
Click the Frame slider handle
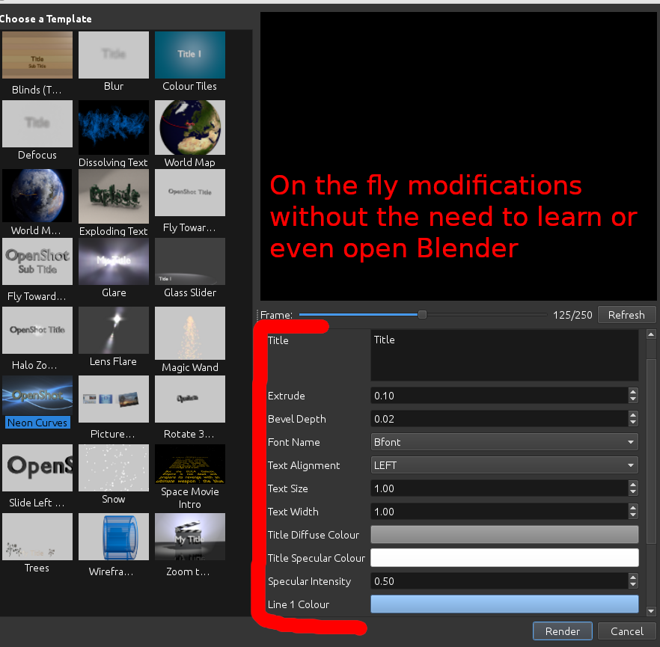point(422,315)
